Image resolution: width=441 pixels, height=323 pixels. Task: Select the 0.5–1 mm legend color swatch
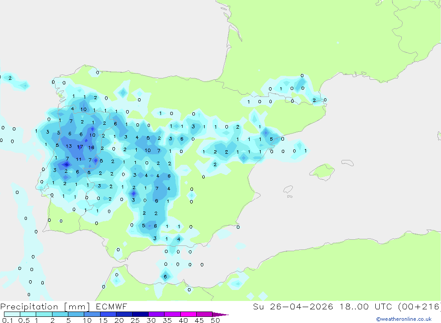[x=28, y=314]
